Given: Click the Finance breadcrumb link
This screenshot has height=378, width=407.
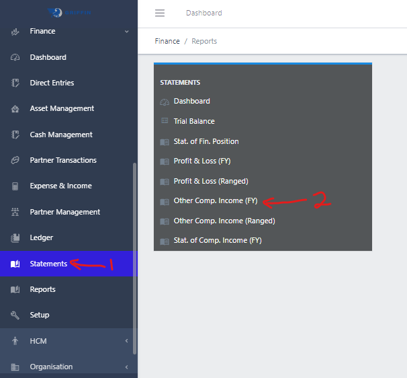Looking at the screenshot, I should pos(167,41).
